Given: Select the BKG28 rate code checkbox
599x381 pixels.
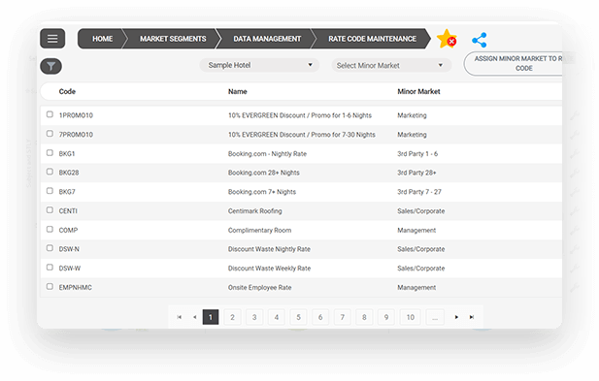Looking at the screenshot, I should point(50,172).
